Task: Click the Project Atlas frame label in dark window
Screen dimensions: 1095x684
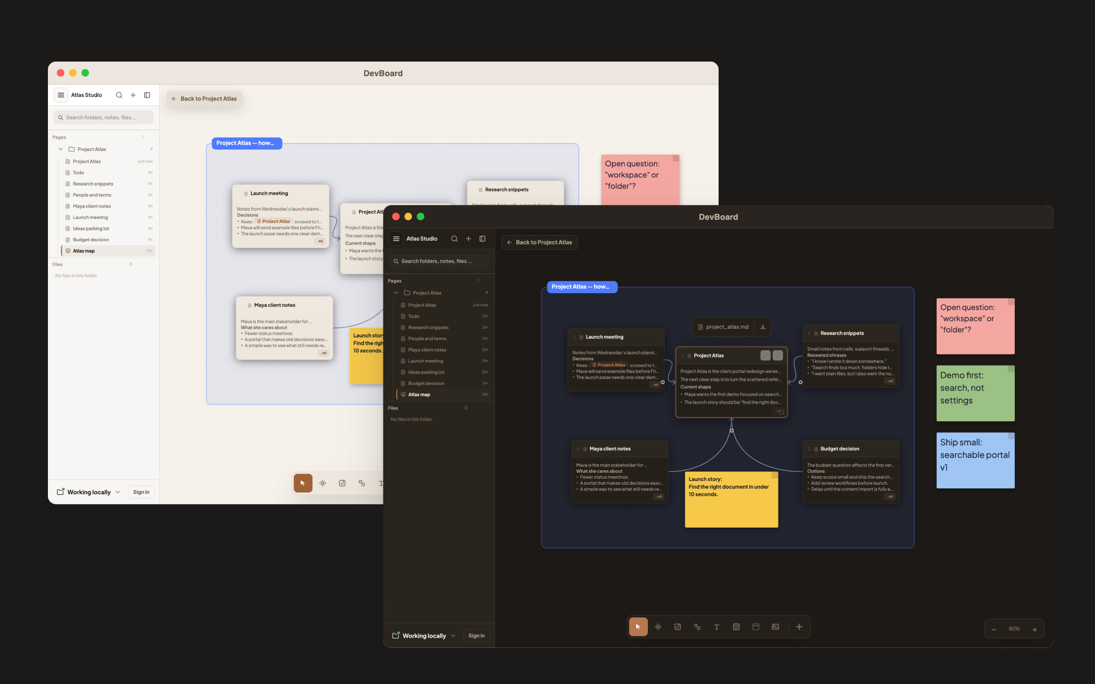Action: 582,287
